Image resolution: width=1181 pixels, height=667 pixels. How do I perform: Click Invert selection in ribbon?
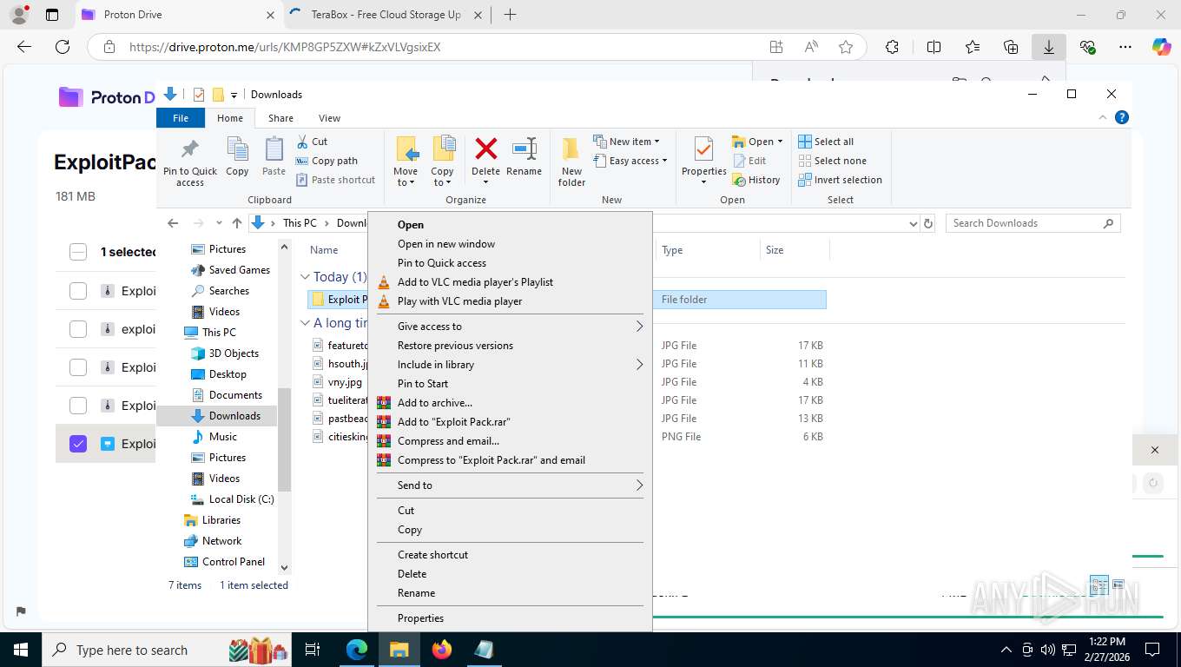click(840, 180)
